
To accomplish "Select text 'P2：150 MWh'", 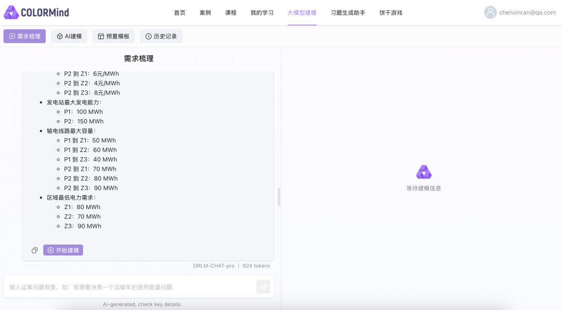I will point(84,122).
